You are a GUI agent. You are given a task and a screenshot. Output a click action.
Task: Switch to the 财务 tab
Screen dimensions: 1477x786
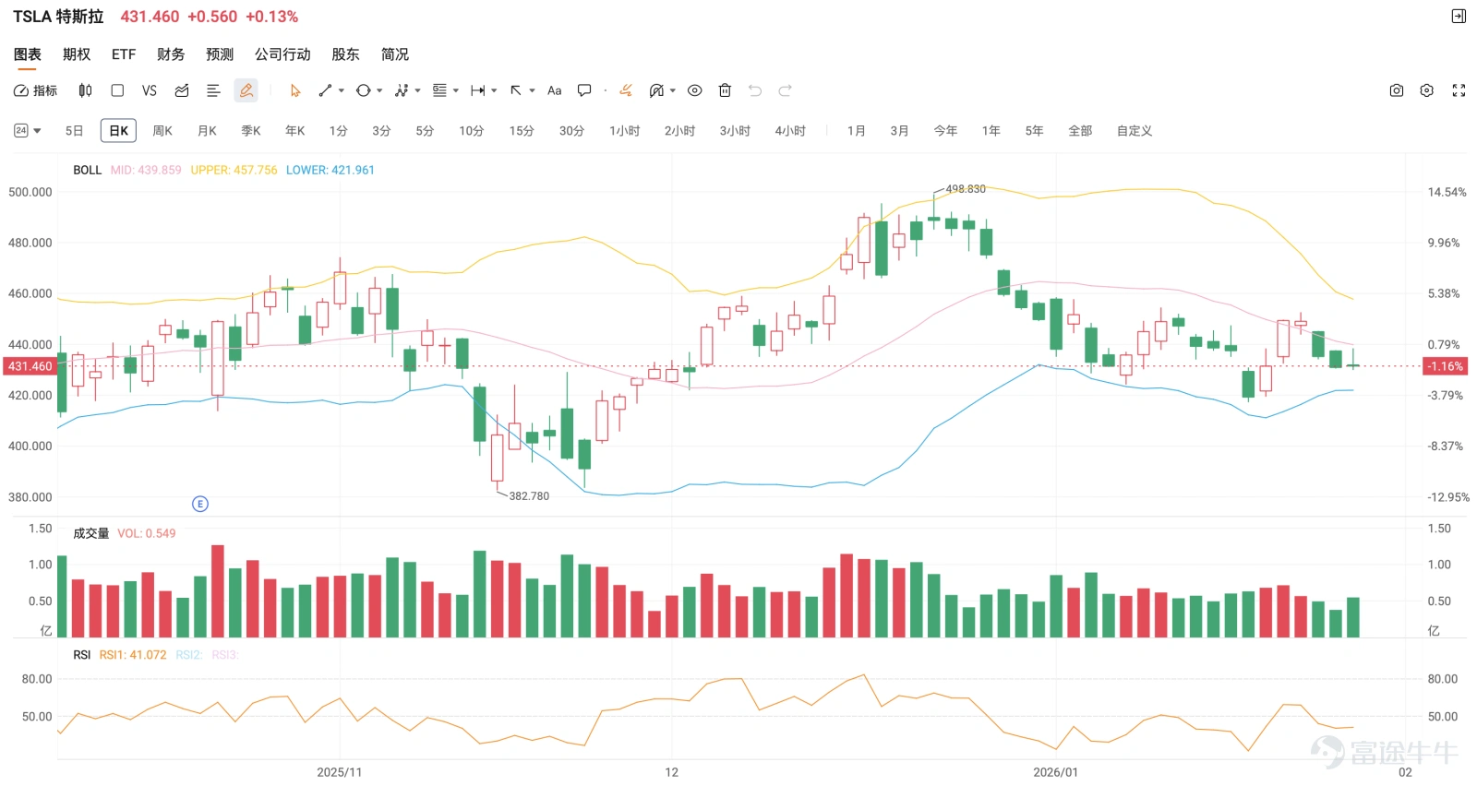coord(171,54)
